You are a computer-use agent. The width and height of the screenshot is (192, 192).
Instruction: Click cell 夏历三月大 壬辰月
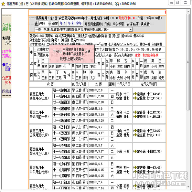pos(41,133)
